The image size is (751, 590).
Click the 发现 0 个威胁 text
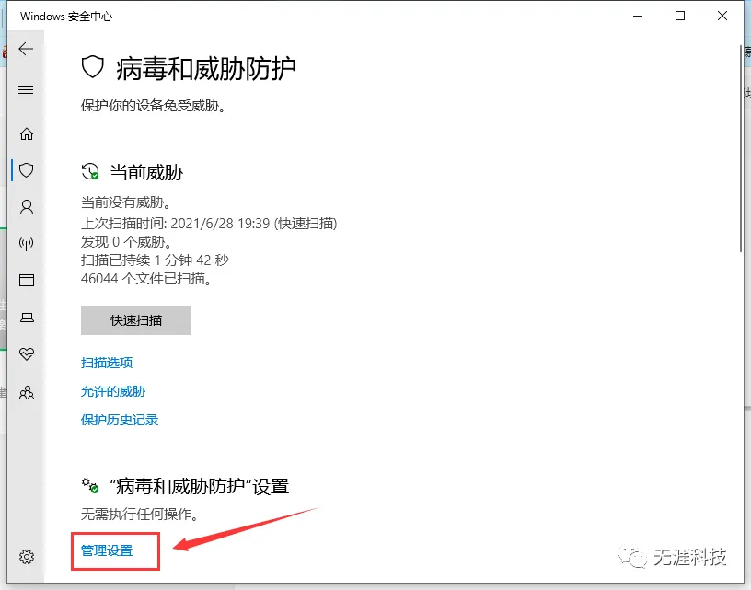(126, 241)
